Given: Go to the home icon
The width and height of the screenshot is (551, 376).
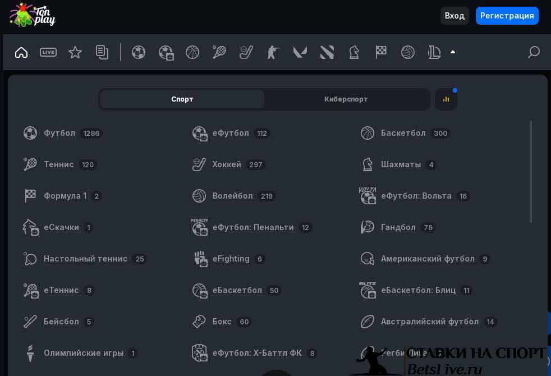Looking at the screenshot, I should (21, 52).
